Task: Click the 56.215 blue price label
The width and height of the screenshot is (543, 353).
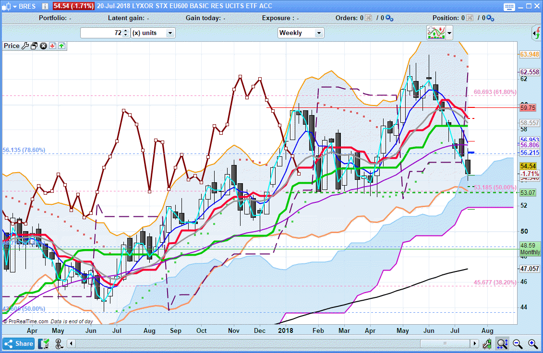Action: [x=530, y=153]
